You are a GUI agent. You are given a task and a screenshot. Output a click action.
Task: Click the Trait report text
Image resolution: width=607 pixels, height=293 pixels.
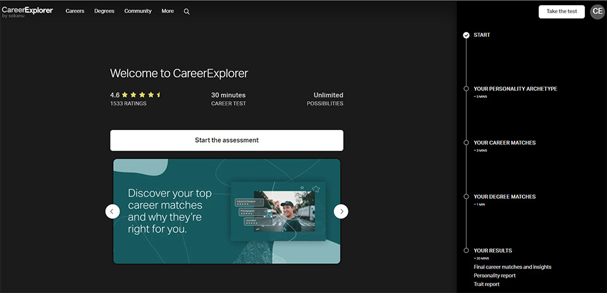(x=487, y=284)
